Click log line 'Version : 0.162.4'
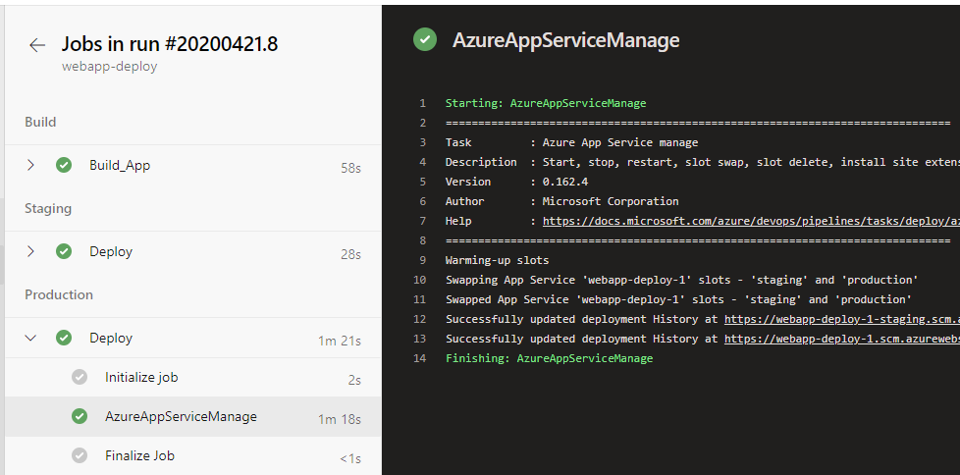 [516, 182]
